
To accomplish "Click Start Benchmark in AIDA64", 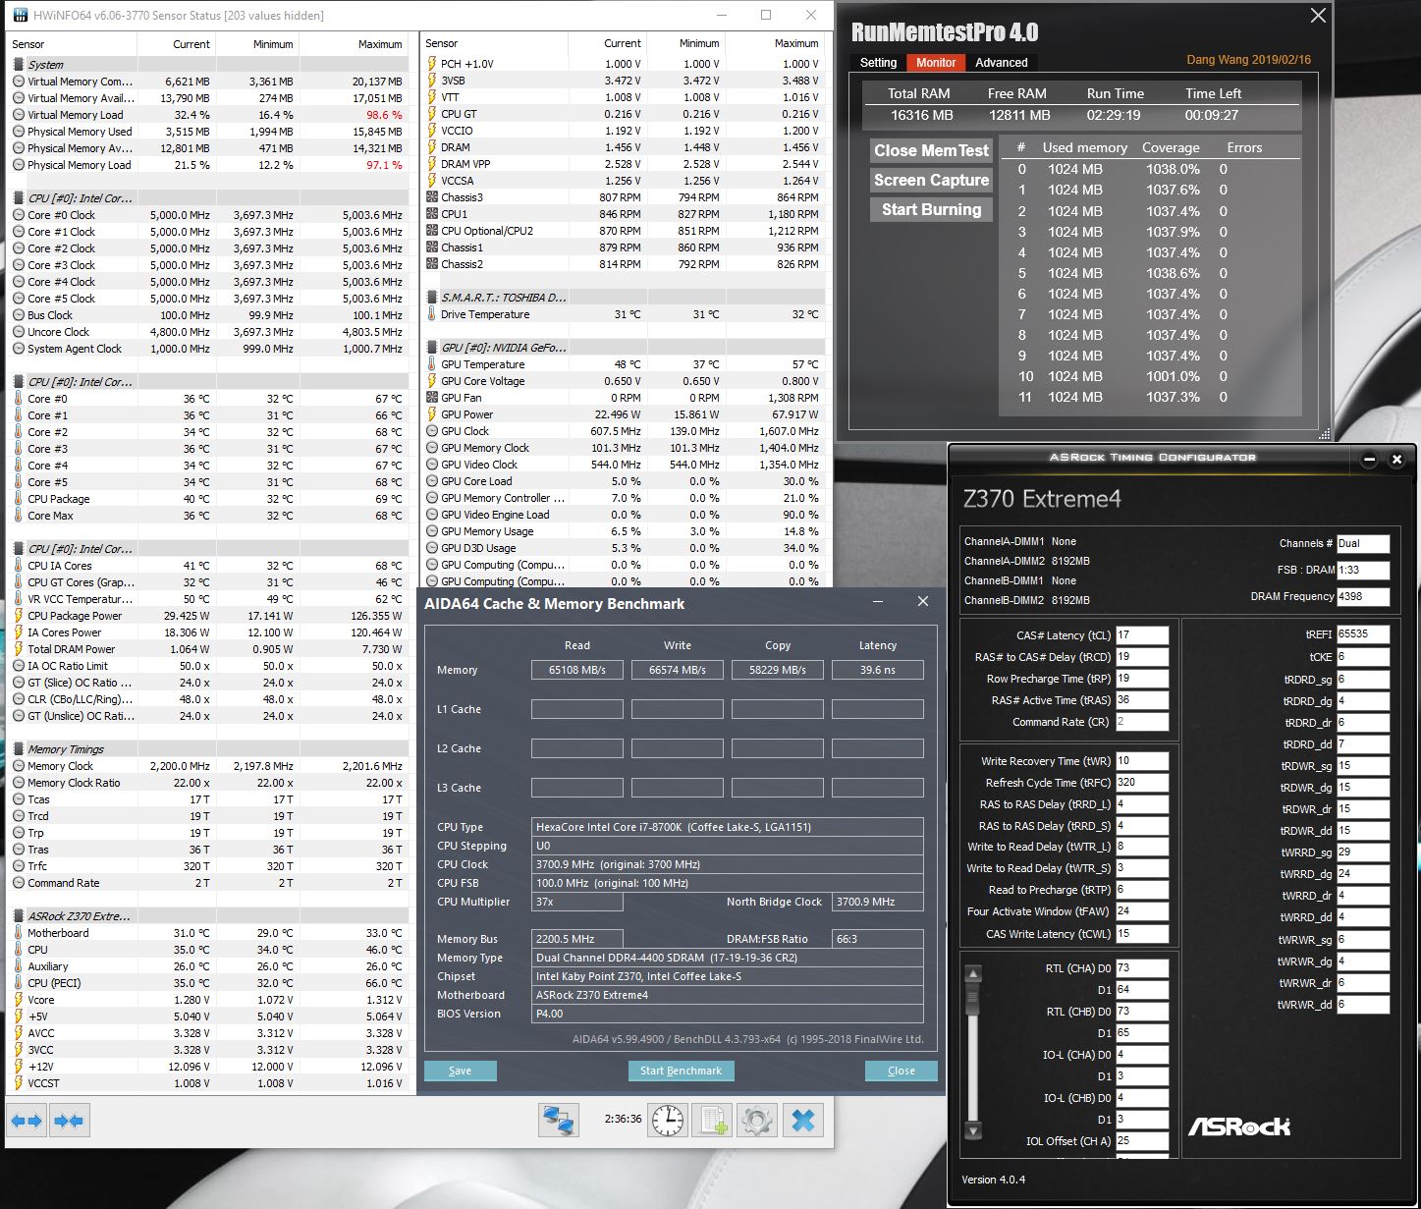I will [x=681, y=1071].
